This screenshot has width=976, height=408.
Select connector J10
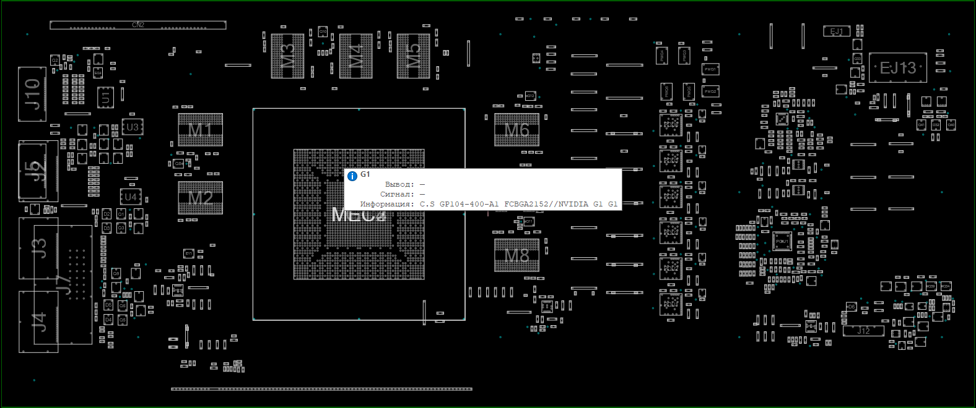tap(32, 94)
